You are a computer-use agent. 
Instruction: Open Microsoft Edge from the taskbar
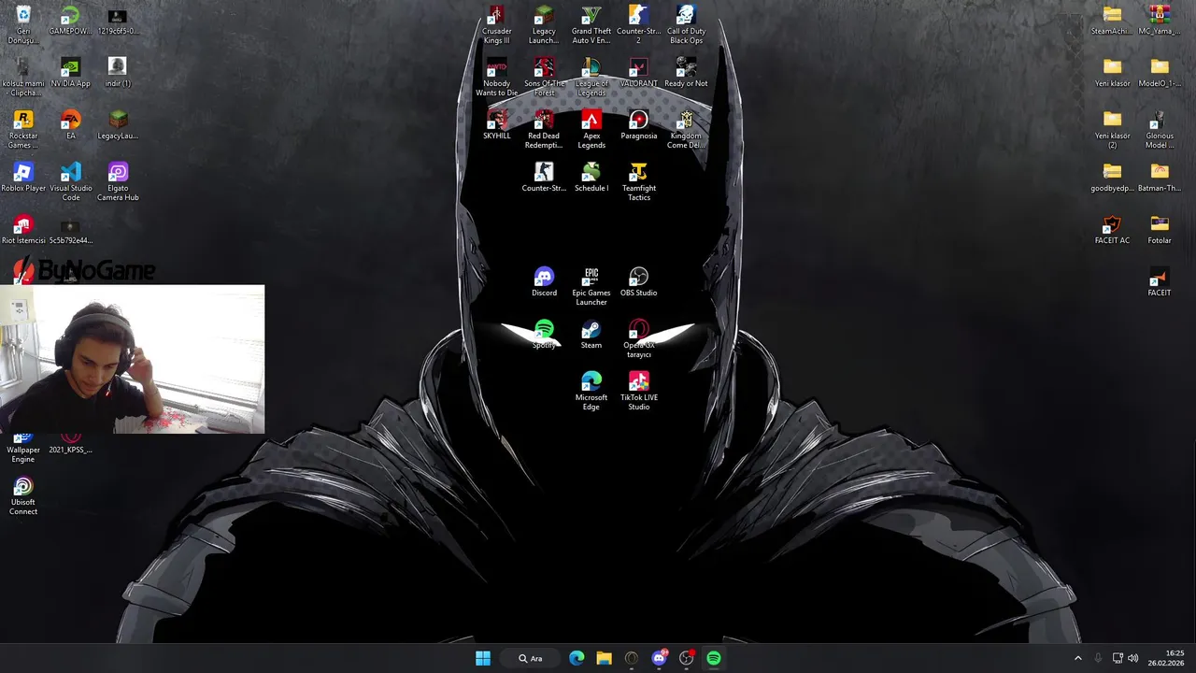point(577,658)
